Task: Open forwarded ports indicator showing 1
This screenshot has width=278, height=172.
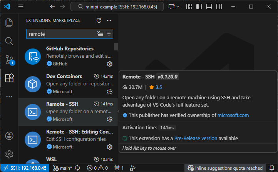Action: [x=119, y=168]
